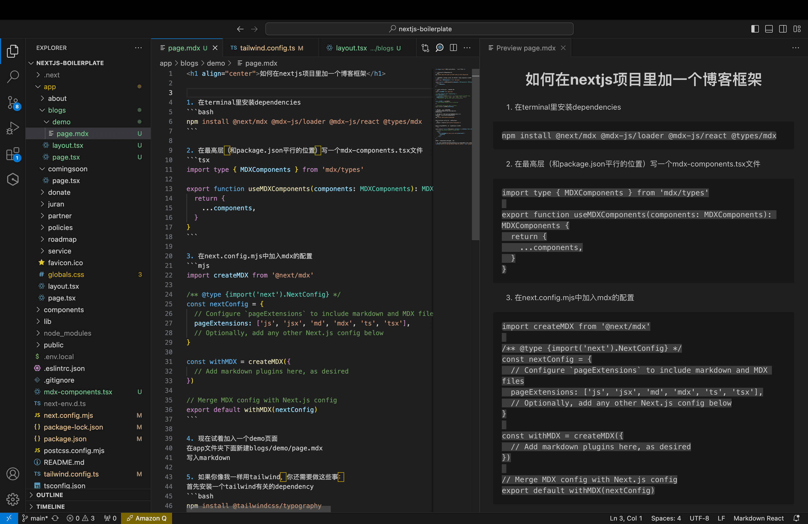Image resolution: width=808 pixels, height=524 pixels.
Task: Go back with the left arrow
Action: tap(240, 29)
